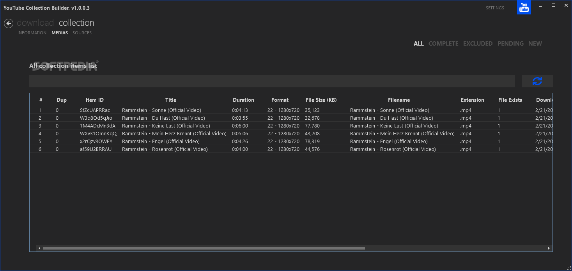Click file size 44,576

[312, 149]
